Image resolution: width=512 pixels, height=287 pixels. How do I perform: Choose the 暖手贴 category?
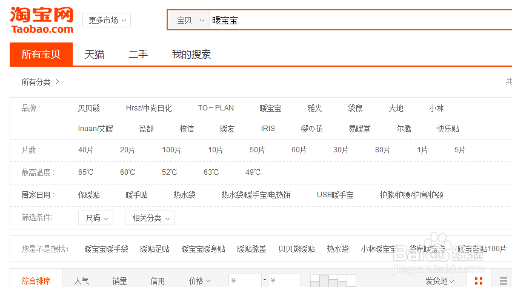click(x=136, y=195)
